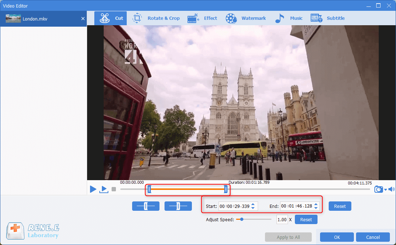
Task: Click the Cut scissors icon
Action: click(x=104, y=18)
